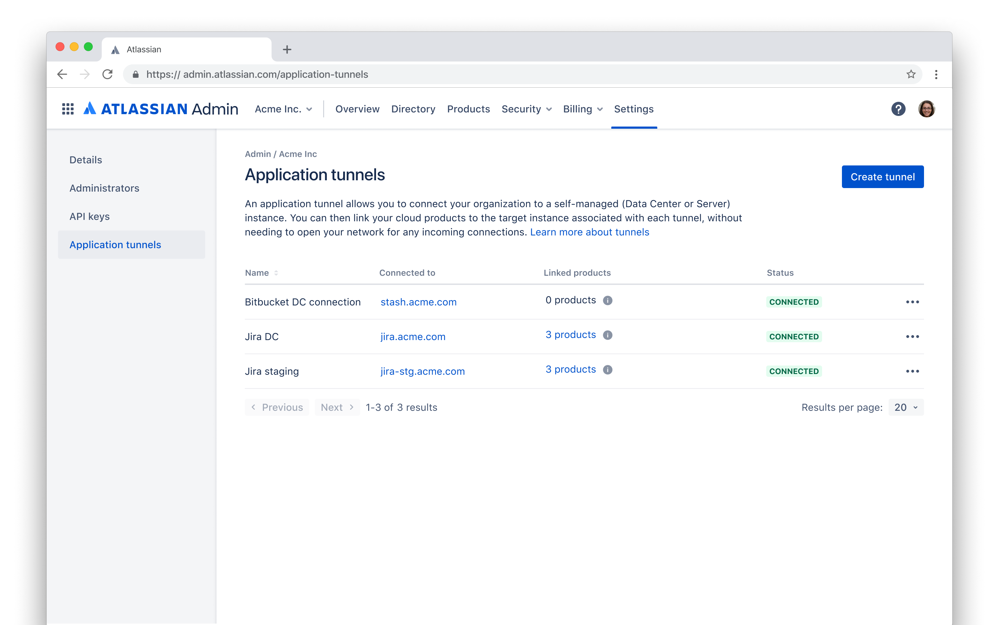Select Application tunnels in sidebar
999x625 pixels.
(131, 245)
